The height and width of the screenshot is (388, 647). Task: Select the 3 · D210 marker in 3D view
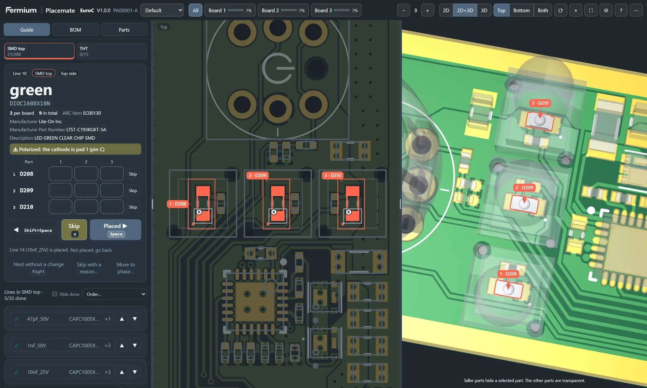point(540,103)
